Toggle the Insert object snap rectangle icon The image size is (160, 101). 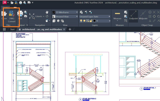pos(150,16)
